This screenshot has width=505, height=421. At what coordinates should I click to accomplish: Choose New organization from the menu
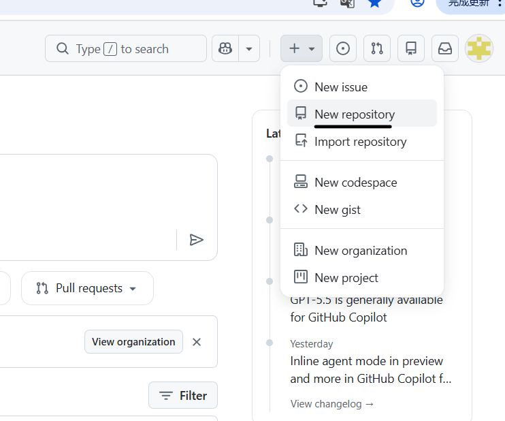pyautogui.click(x=361, y=251)
